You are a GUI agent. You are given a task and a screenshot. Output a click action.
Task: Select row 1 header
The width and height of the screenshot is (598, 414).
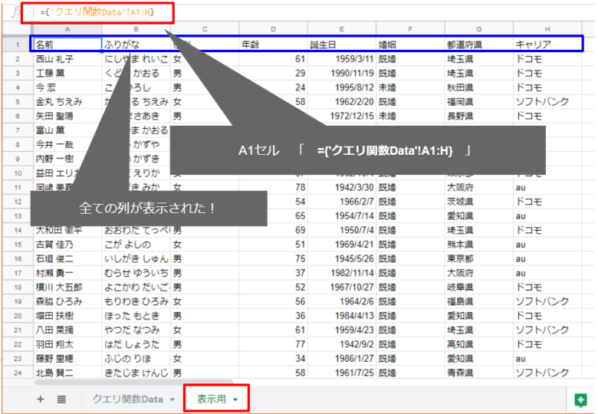18,44
